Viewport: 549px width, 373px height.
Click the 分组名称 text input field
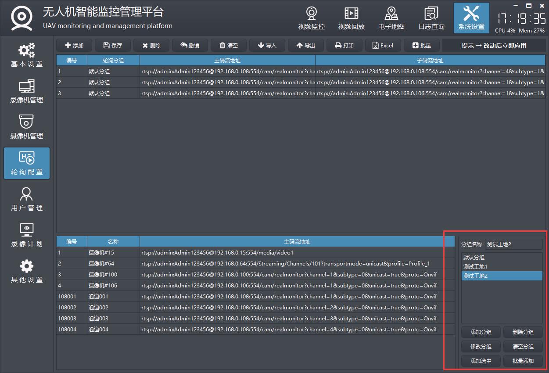click(513, 244)
